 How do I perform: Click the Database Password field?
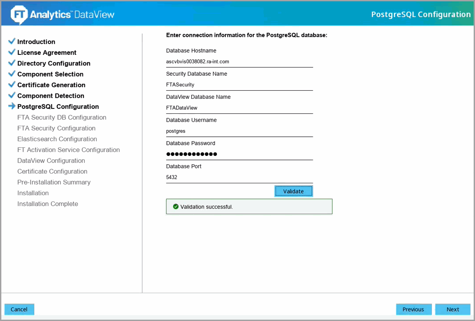click(239, 154)
